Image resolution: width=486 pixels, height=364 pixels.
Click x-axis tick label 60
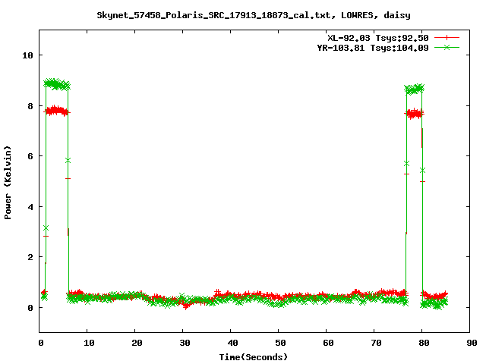[x=328, y=343]
